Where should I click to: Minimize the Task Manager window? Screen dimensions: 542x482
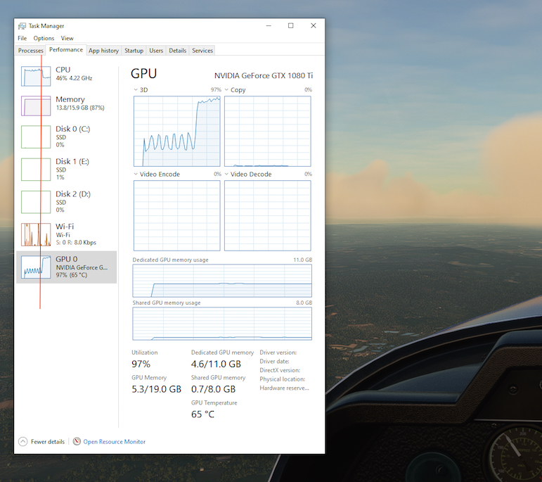click(x=269, y=25)
